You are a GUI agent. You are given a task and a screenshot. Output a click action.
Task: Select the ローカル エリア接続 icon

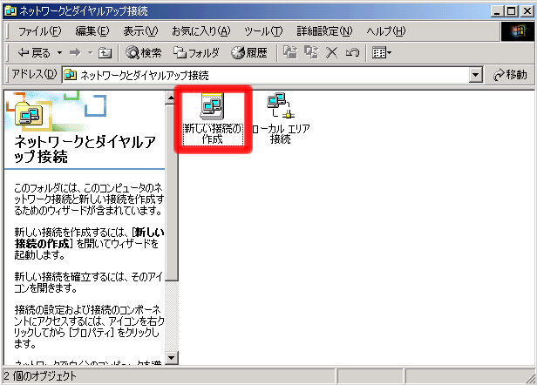281,118
